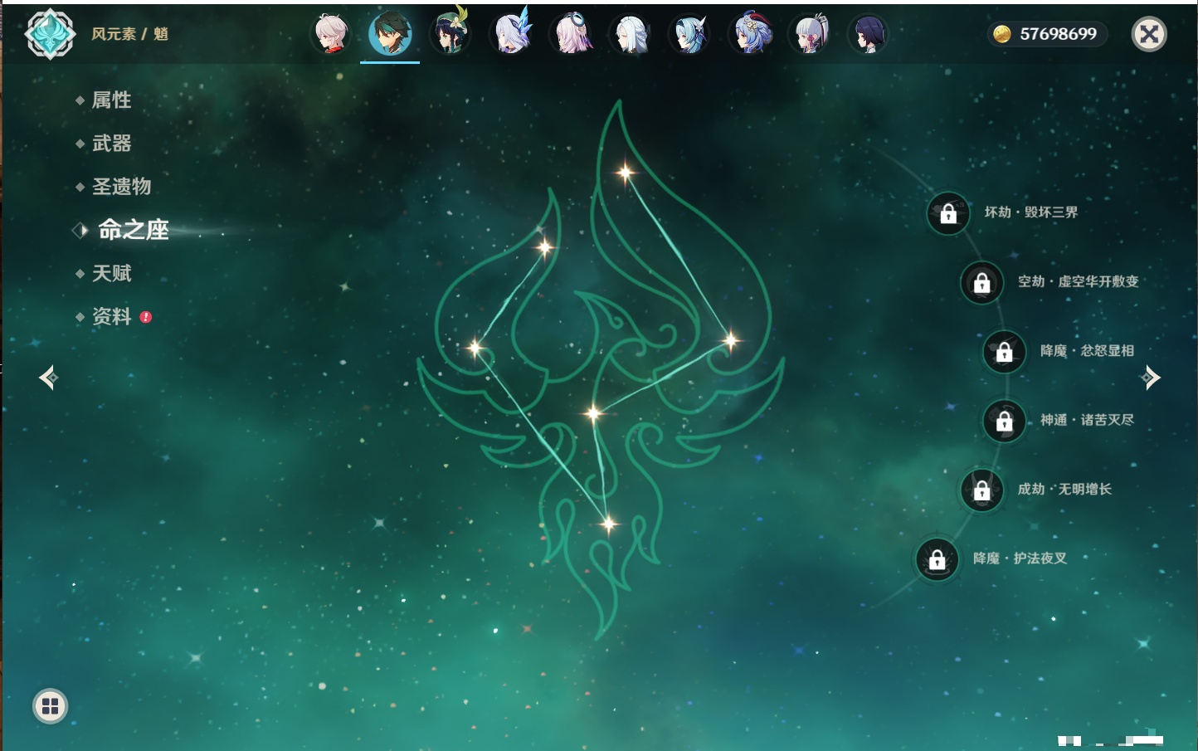Select Shenhe's portrait with white hair
Image resolution: width=1198 pixels, height=751 pixels.
[x=631, y=35]
